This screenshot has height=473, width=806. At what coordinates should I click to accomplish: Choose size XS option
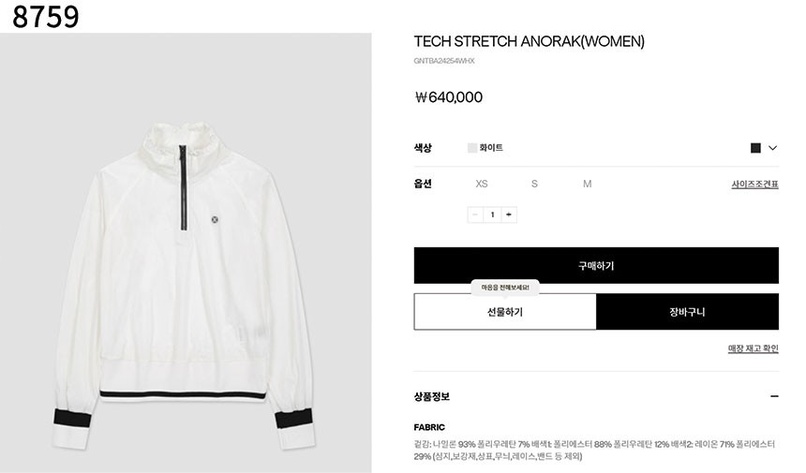(482, 184)
